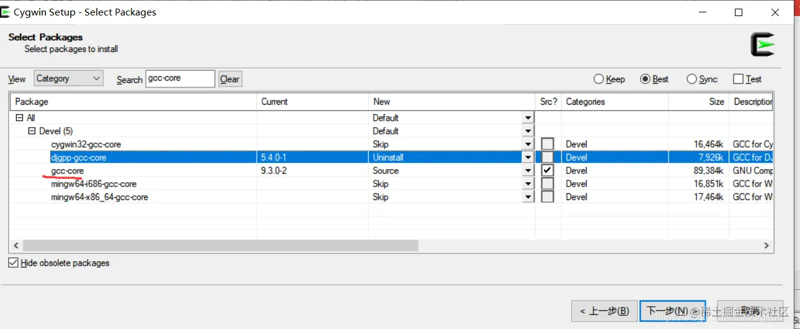This screenshot has width=800, height=329.
Task: Click the 16,851k size cell
Action: pos(708,184)
